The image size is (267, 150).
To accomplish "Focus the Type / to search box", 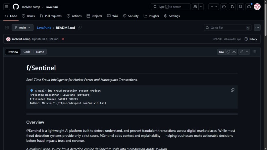I will click(x=171, y=7).
